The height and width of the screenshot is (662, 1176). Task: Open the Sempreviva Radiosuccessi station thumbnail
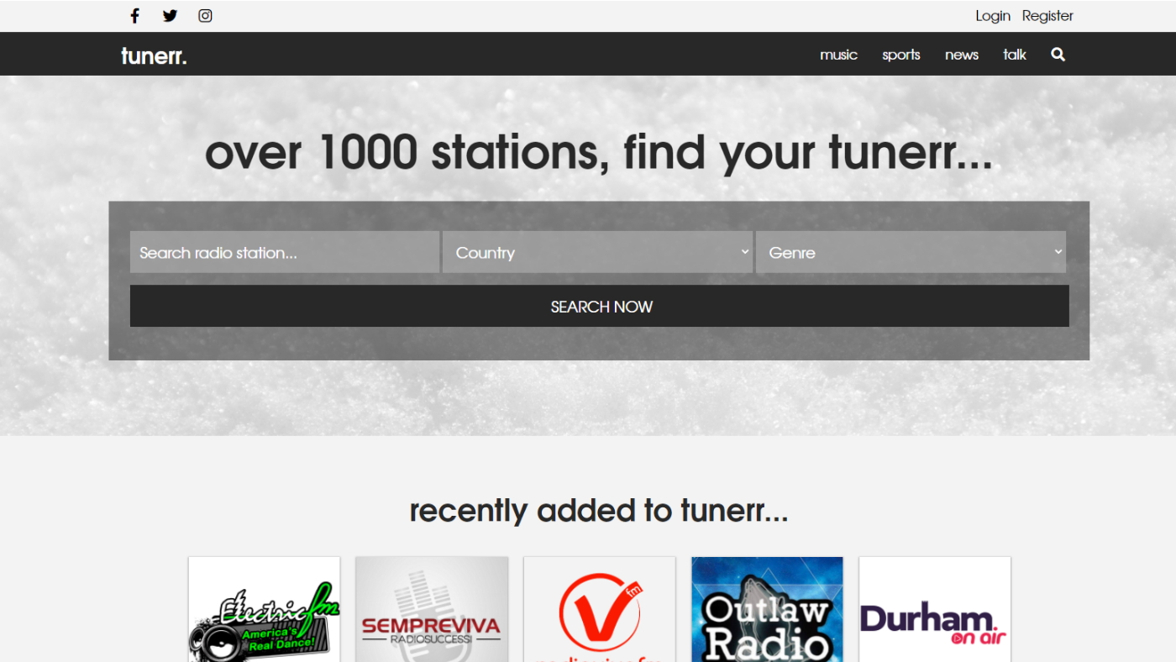tap(432, 609)
